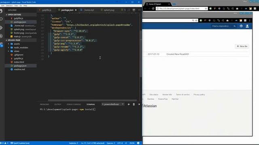
Task: Click the feedback smiley in status bar
Action: pos(138,143)
